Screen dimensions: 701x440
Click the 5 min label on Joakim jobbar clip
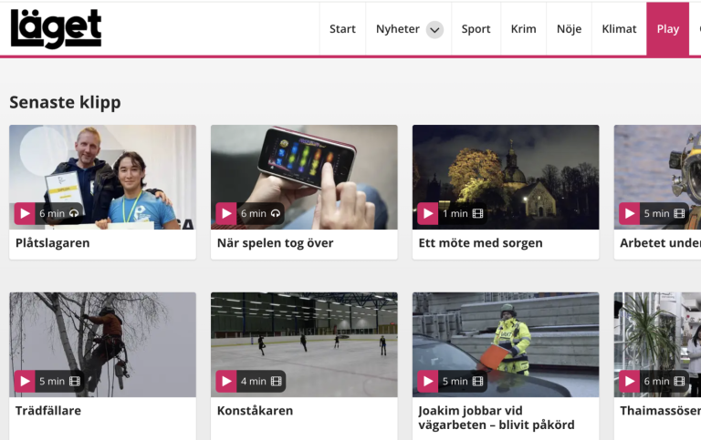click(455, 382)
